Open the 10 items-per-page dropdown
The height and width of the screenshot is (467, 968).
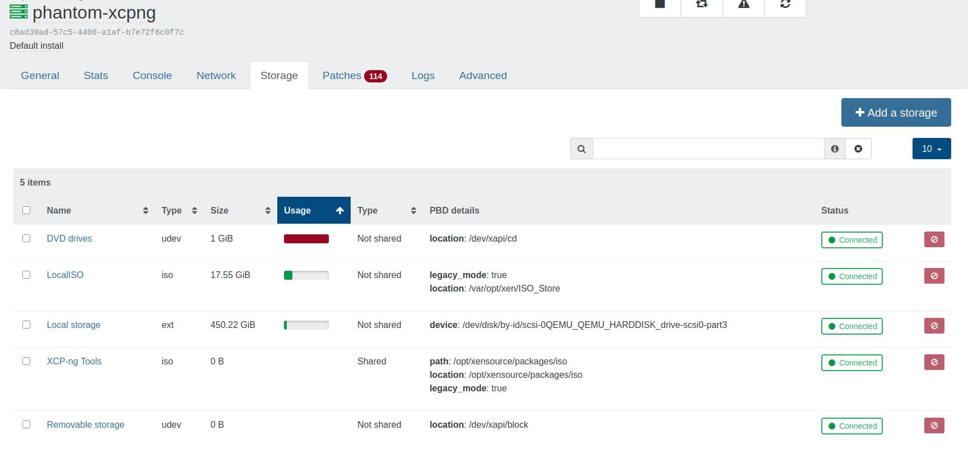pos(931,149)
